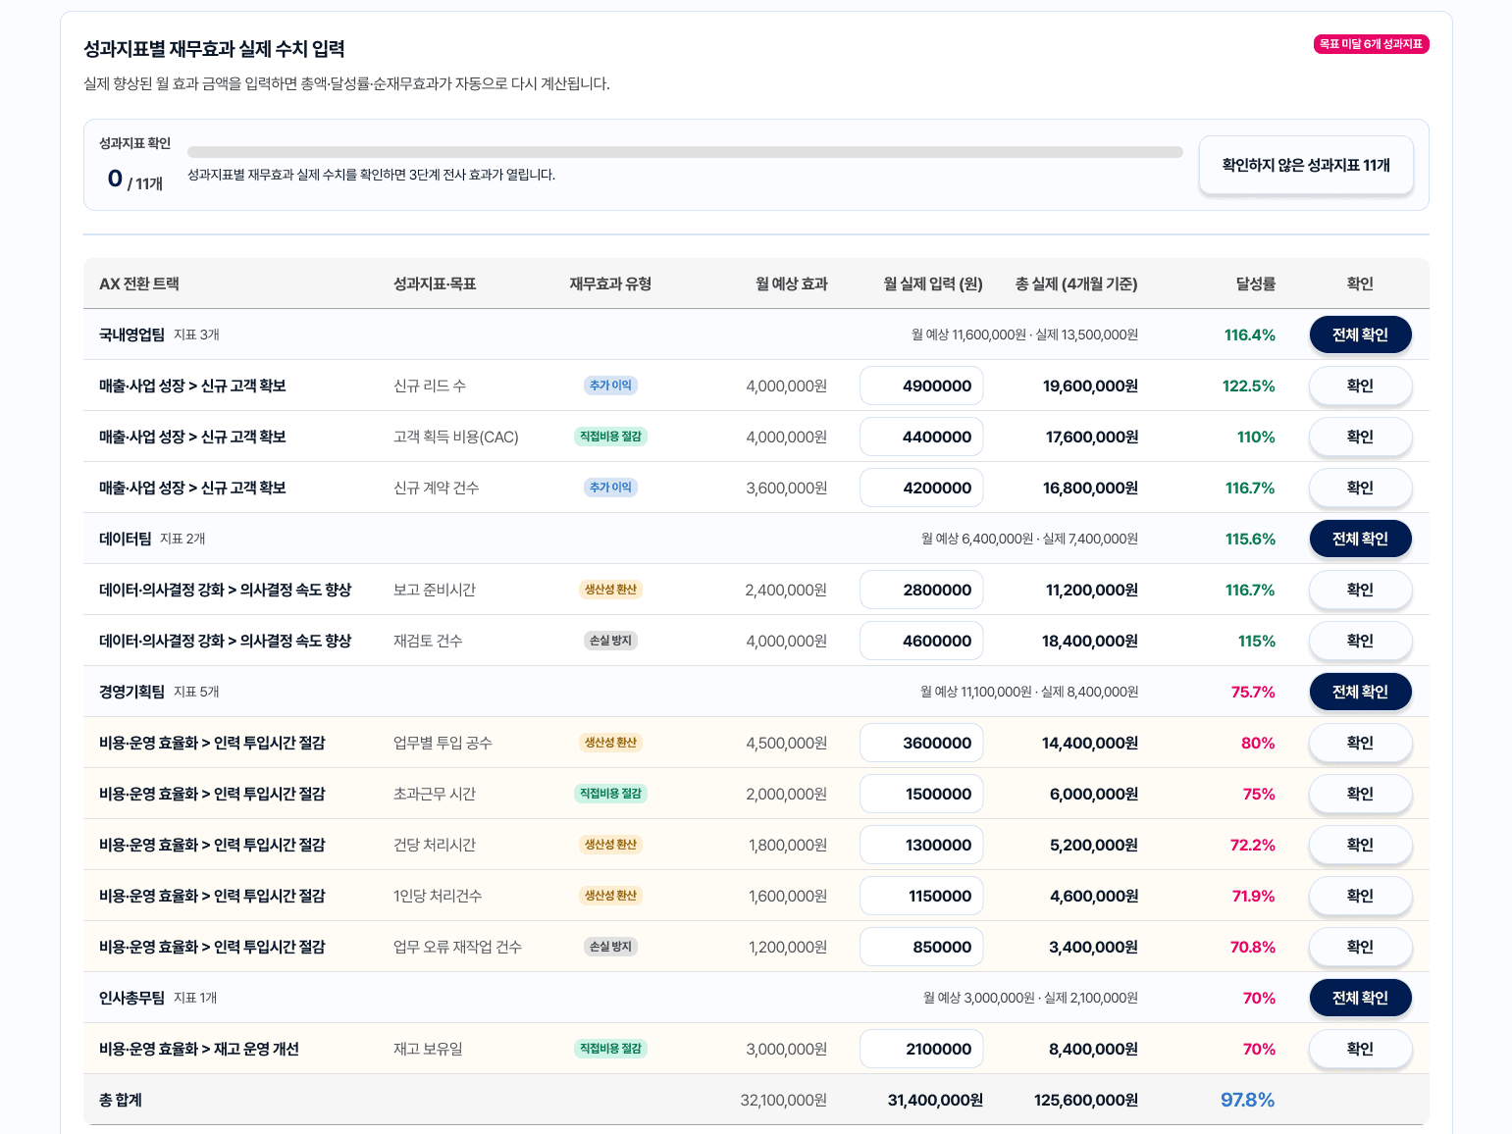Viewport: 1512px width, 1134px height.
Task: Edit the 2100000 monthly input field
Action: coord(921,1049)
